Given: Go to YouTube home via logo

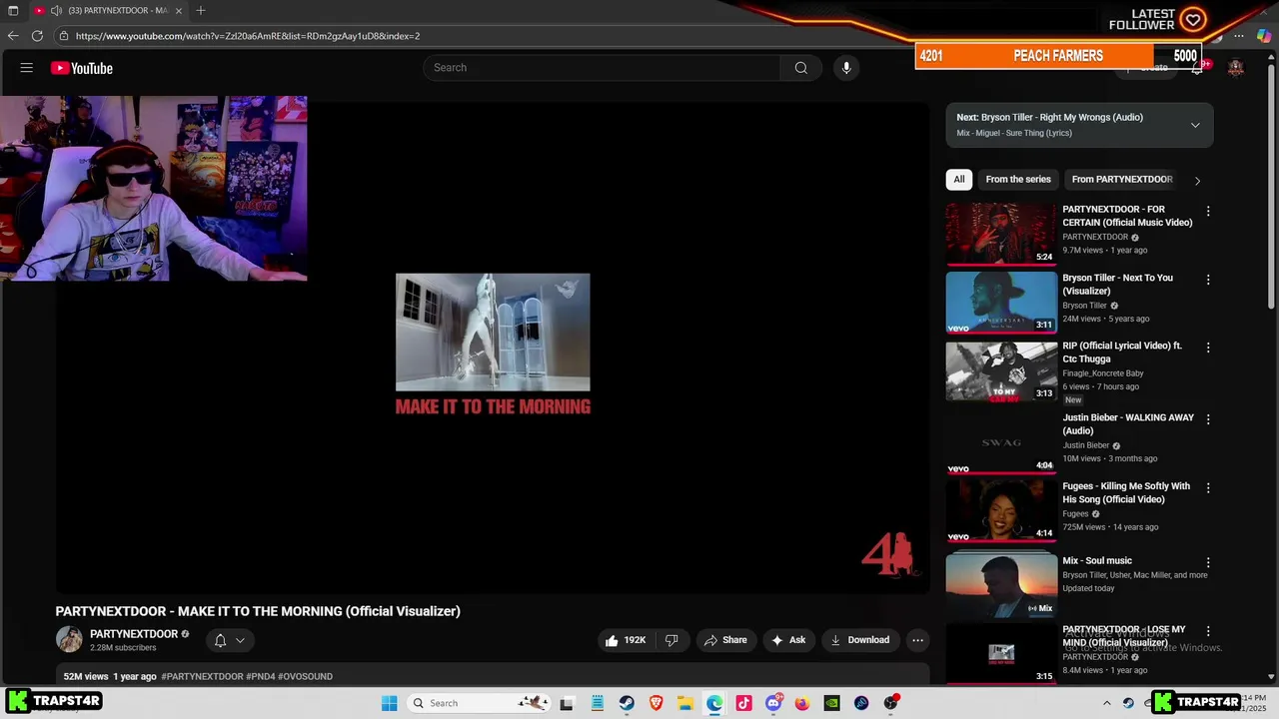Looking at the screenshot, I should click(x=82, y=68).
